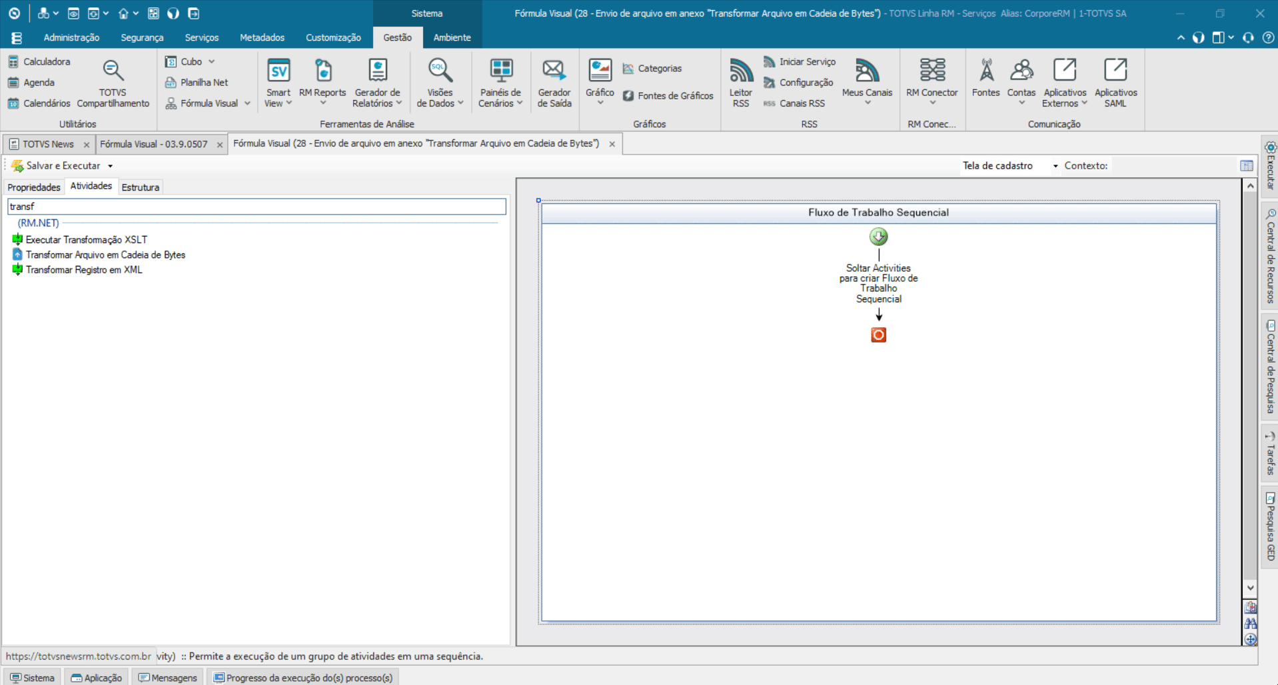Open the Executar side panel
The image size is (1278, 685).
tap(1270, 166)
